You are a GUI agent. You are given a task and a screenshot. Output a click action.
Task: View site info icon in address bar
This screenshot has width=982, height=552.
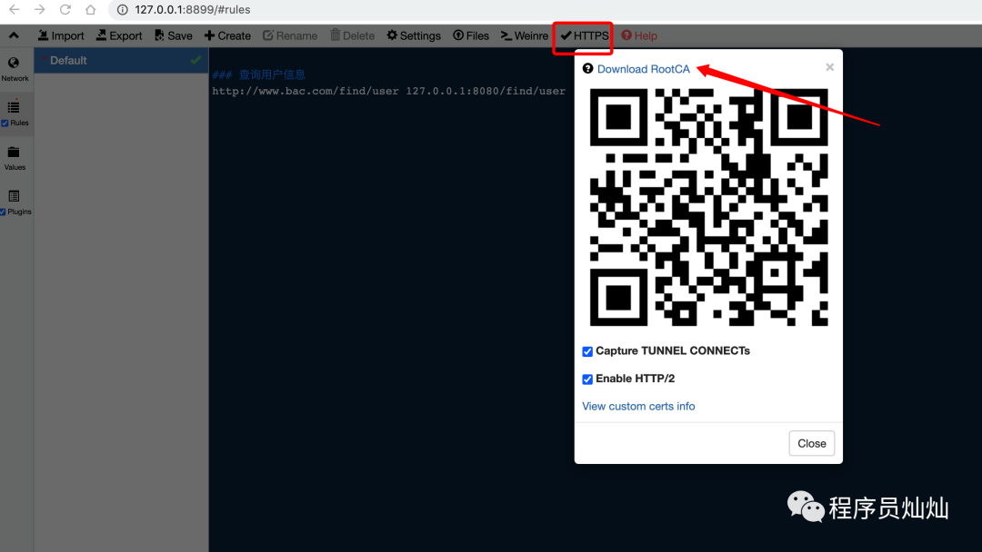[x=123, y=9]
